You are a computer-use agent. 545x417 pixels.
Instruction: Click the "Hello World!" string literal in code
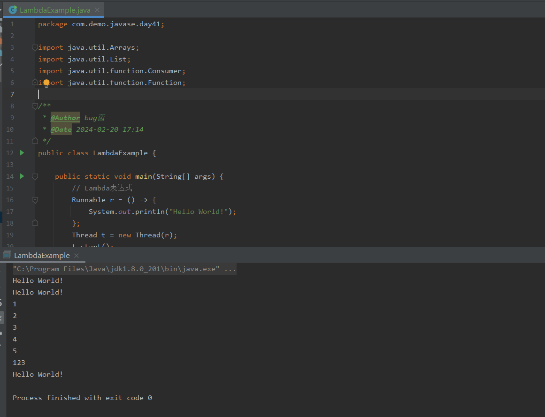tap(199, 212)
